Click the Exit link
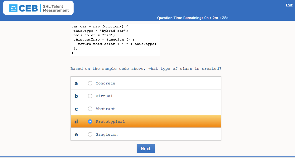 pos(289,5)
